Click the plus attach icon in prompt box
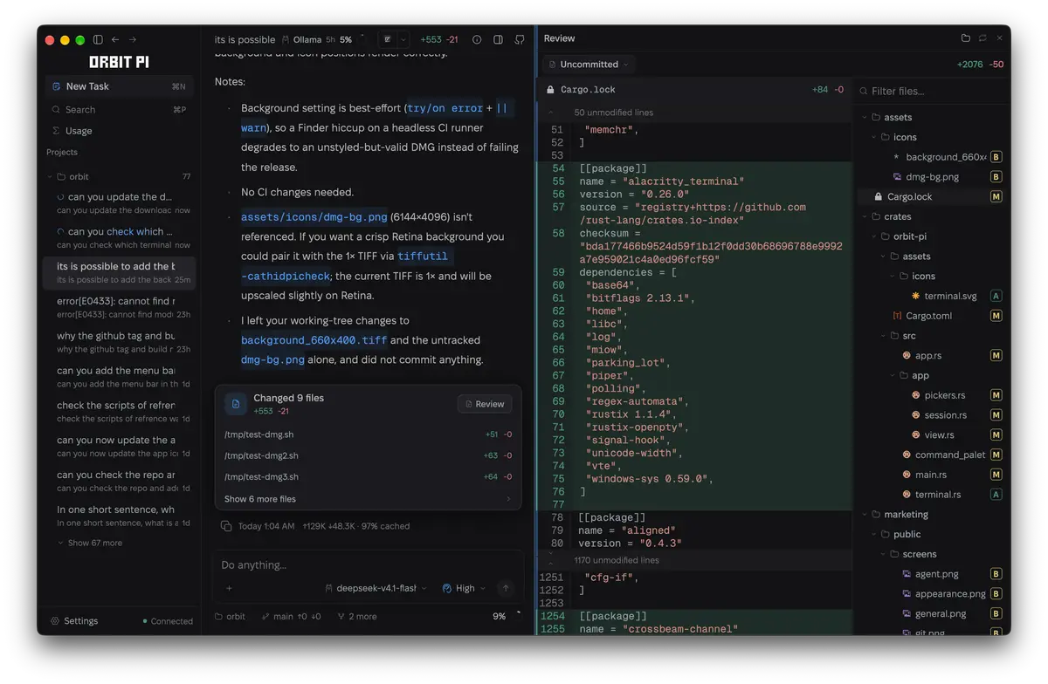The width and height of the screenshot is (1048, 684). click(x=229, y=589)
